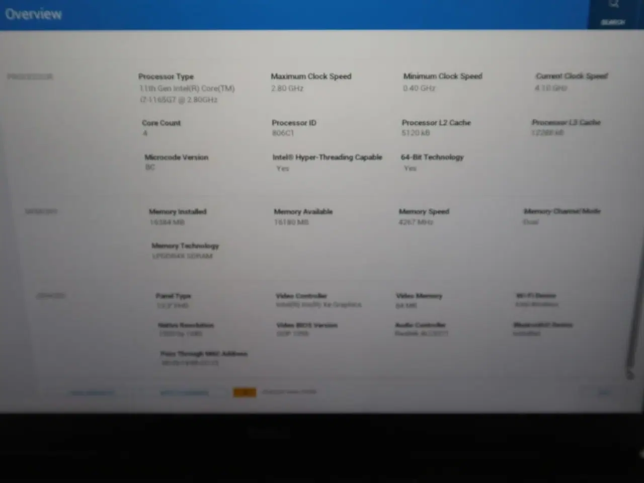The width and height of the screenshot is (644, 483).
Task: Click the APPLY CHANGES button
Action: [184, 392]
